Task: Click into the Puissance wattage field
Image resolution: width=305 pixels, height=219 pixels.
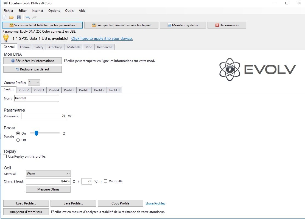Action: pyautogui.click(x=43, y=116)
